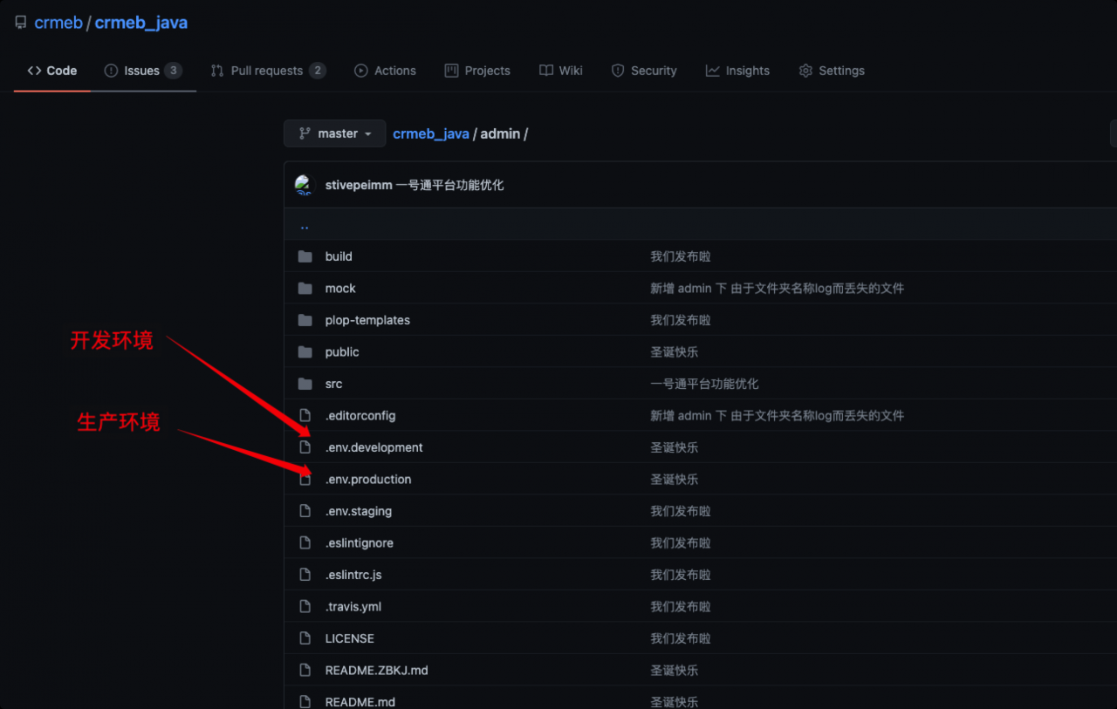Click the file icon of .env.staging
The image size is (1117, 709).
point(305,511)
